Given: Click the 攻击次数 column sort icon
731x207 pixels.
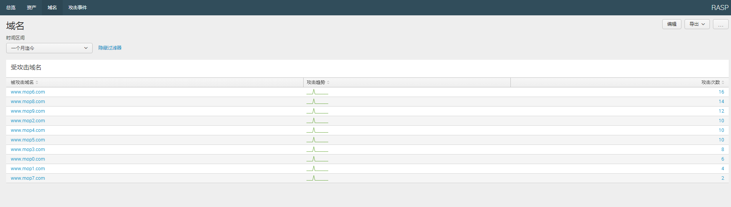Looking at the screenshot, I should [723, 82].
